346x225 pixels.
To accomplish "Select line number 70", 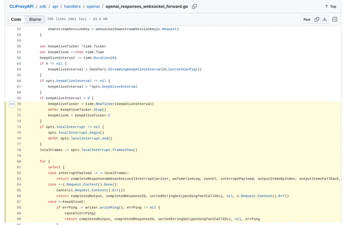I will (19, 104).
